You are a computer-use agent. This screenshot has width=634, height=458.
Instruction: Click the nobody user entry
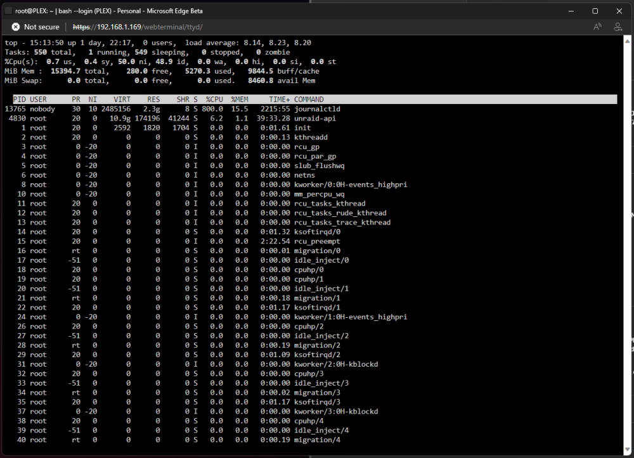tap(42, 109)
